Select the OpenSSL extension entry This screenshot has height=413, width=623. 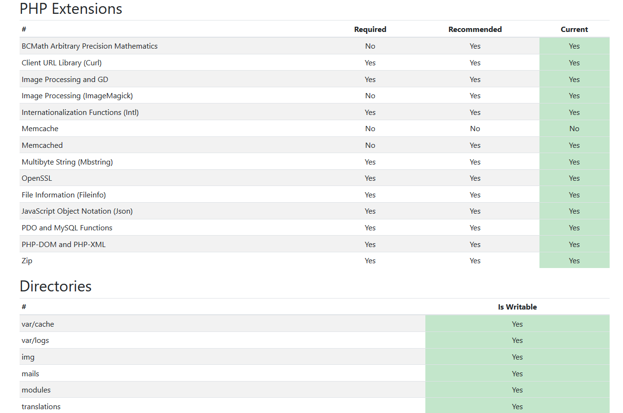coord(37,178)
